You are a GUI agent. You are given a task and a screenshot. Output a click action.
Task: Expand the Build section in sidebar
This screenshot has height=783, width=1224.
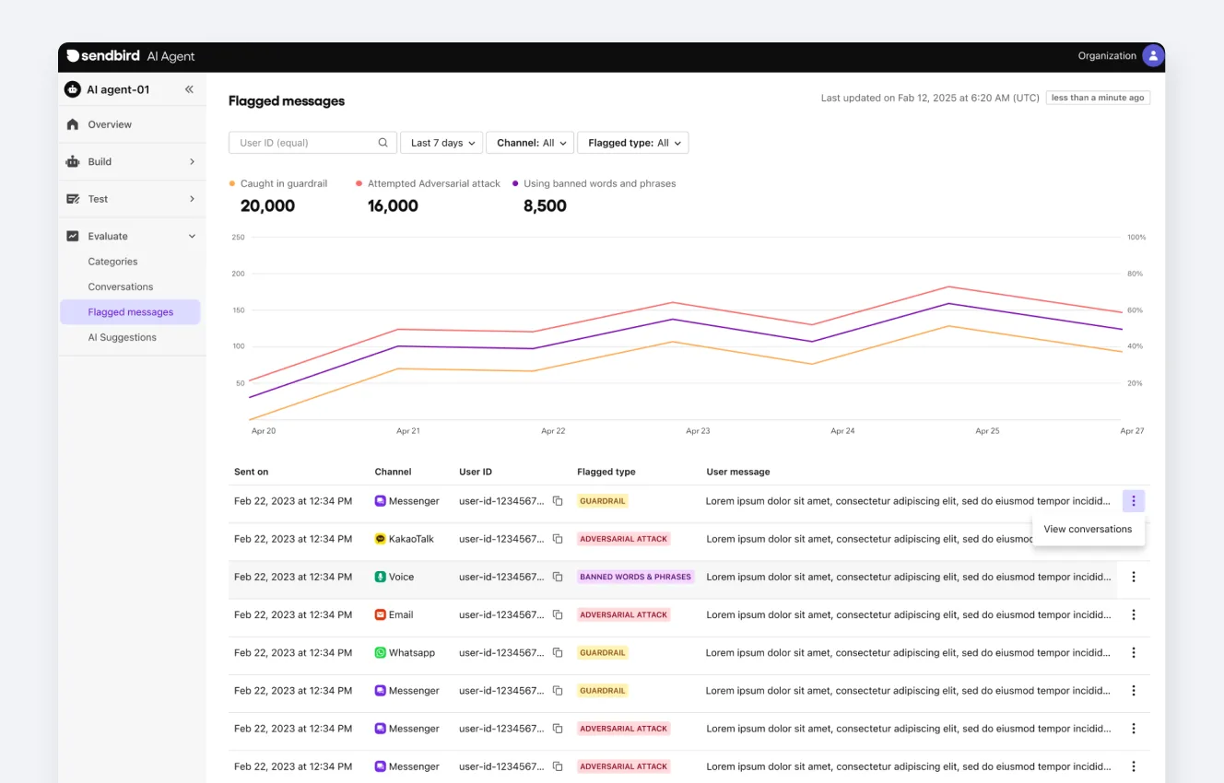131,162
